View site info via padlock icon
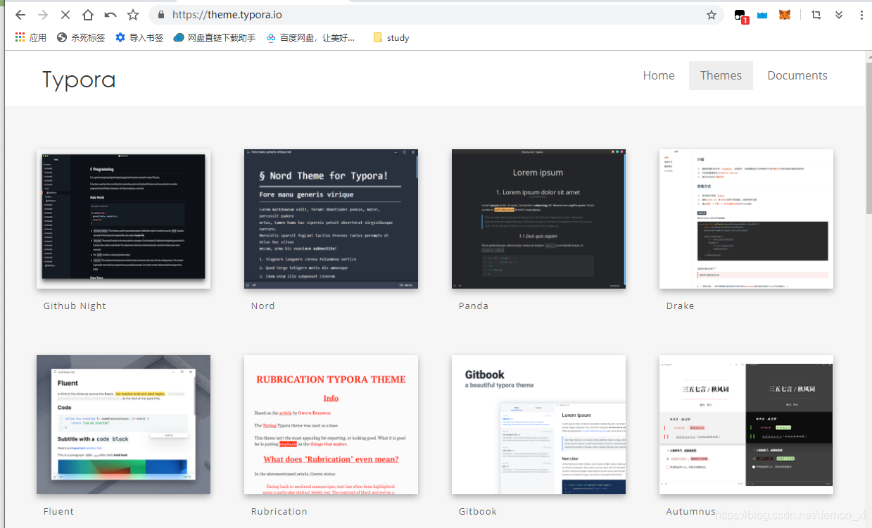 coord(161,15)
